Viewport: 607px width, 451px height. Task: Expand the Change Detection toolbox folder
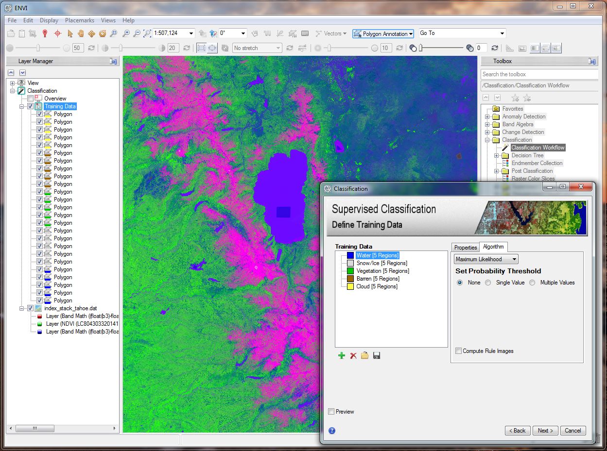click(x=487, y=132)
